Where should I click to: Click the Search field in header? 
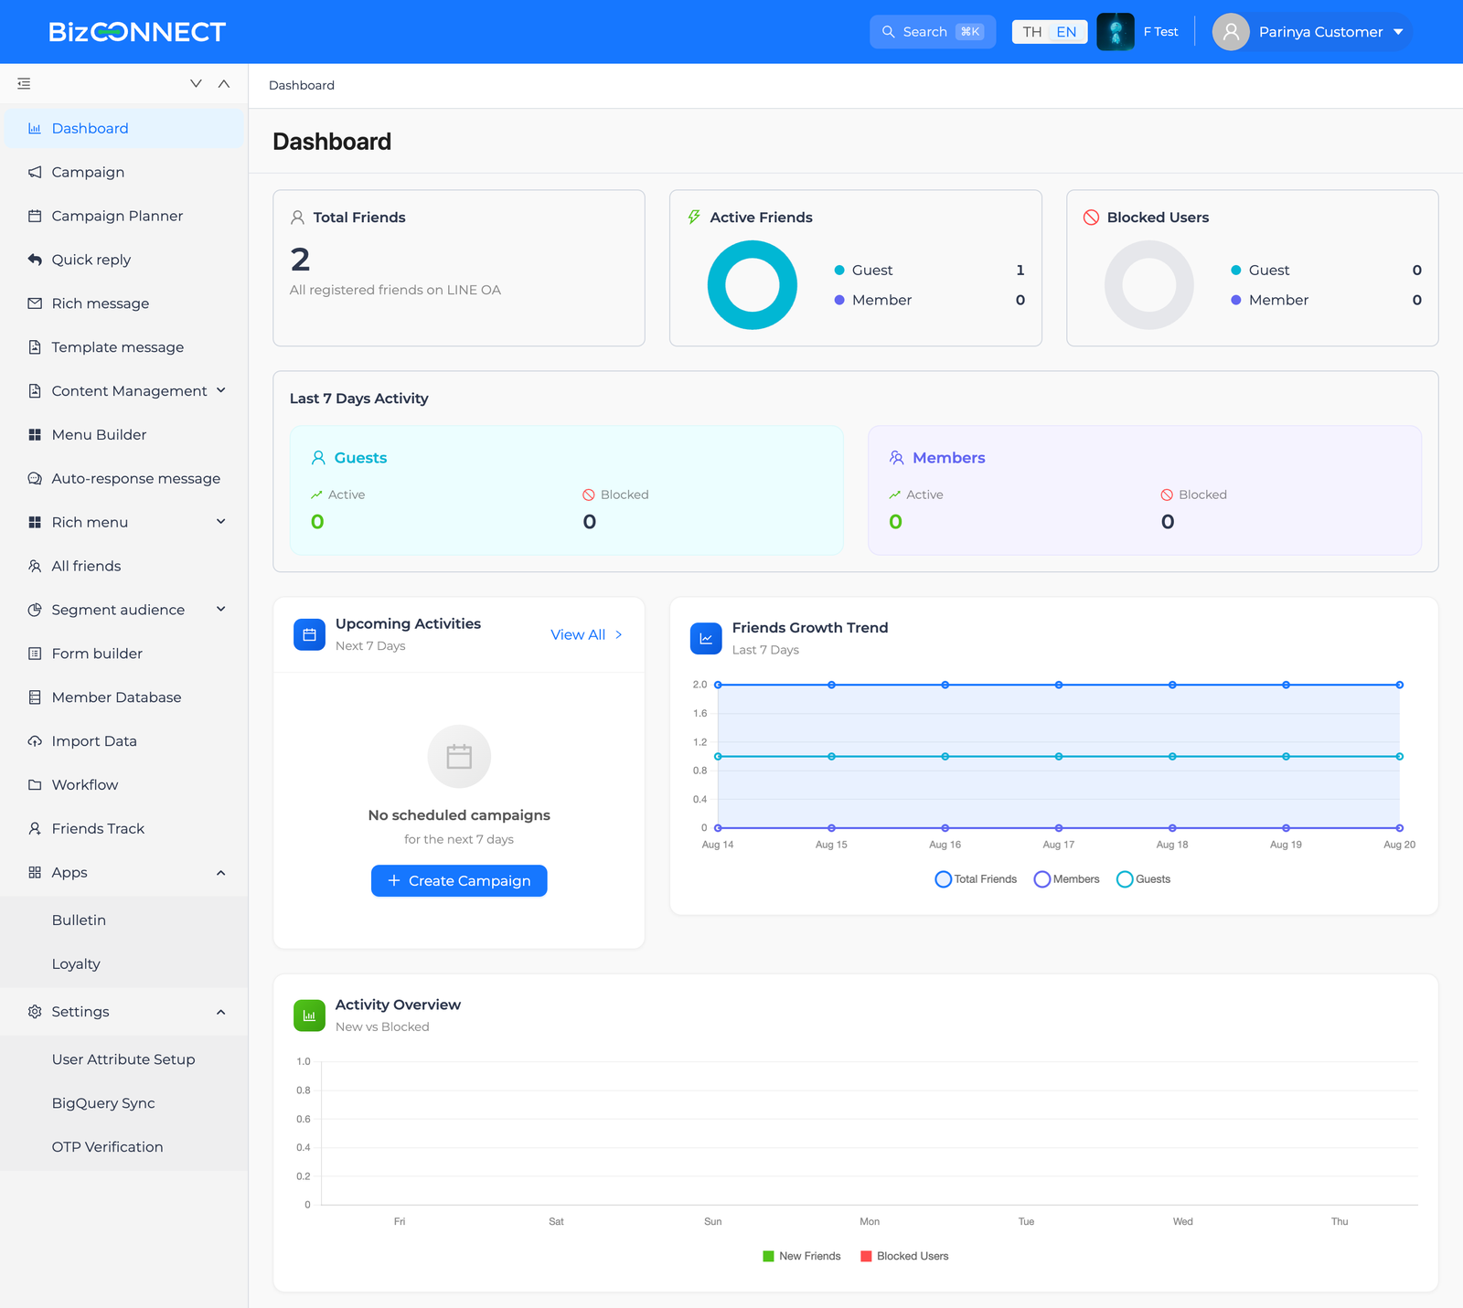(933, 32)
